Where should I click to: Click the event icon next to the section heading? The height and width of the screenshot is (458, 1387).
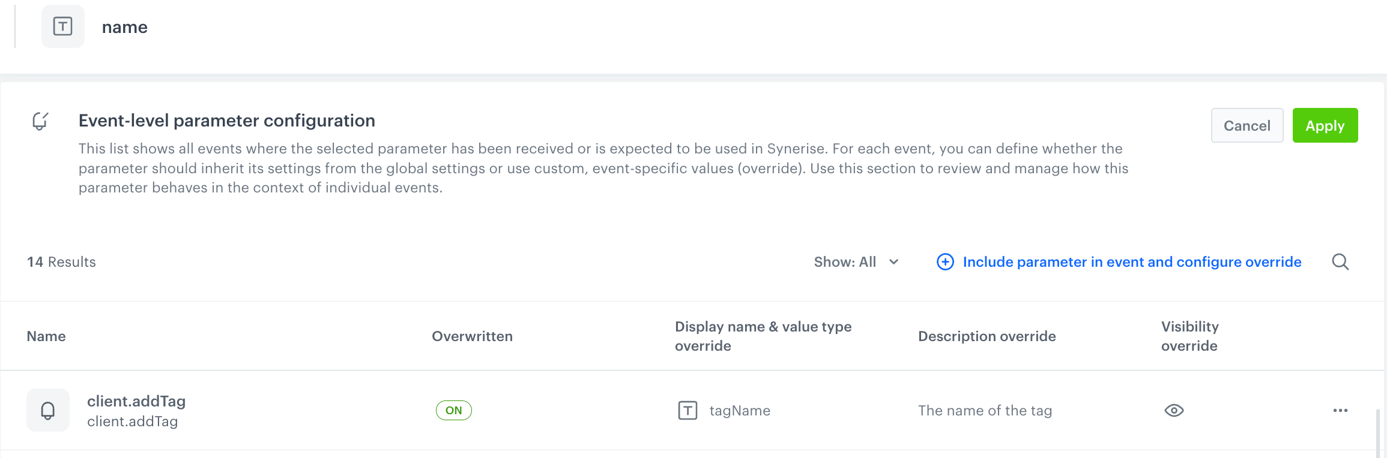(x=40, y=121)
